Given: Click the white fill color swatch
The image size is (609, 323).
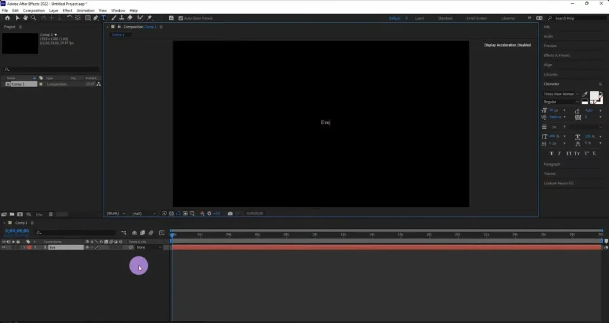Looking at the screenshot, I should pyautogui.click(x=594, y=96).
